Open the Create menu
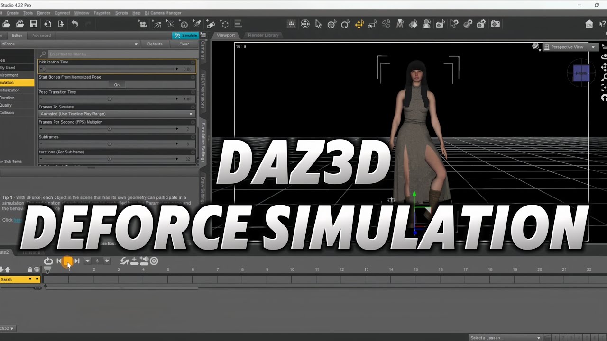607x341 pixels. point(13,13)
